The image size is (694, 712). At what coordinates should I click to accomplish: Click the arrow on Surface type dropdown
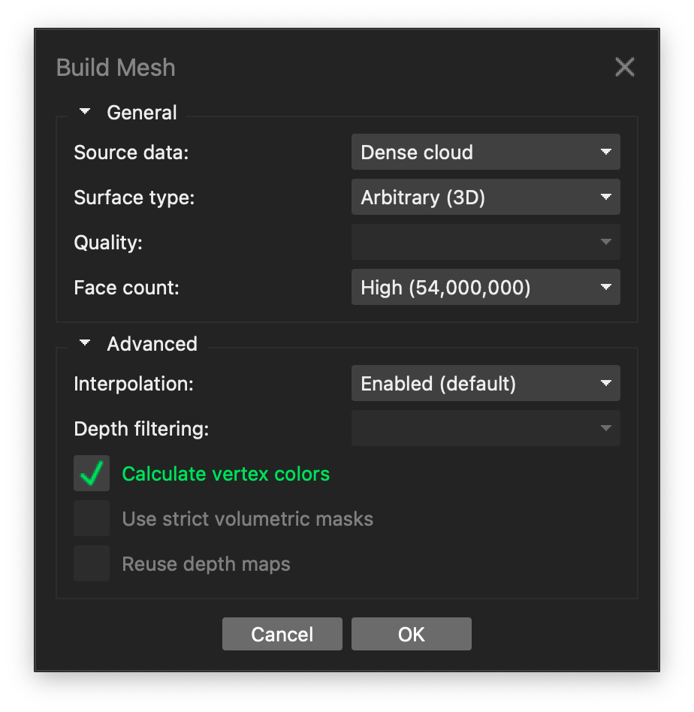605,197
